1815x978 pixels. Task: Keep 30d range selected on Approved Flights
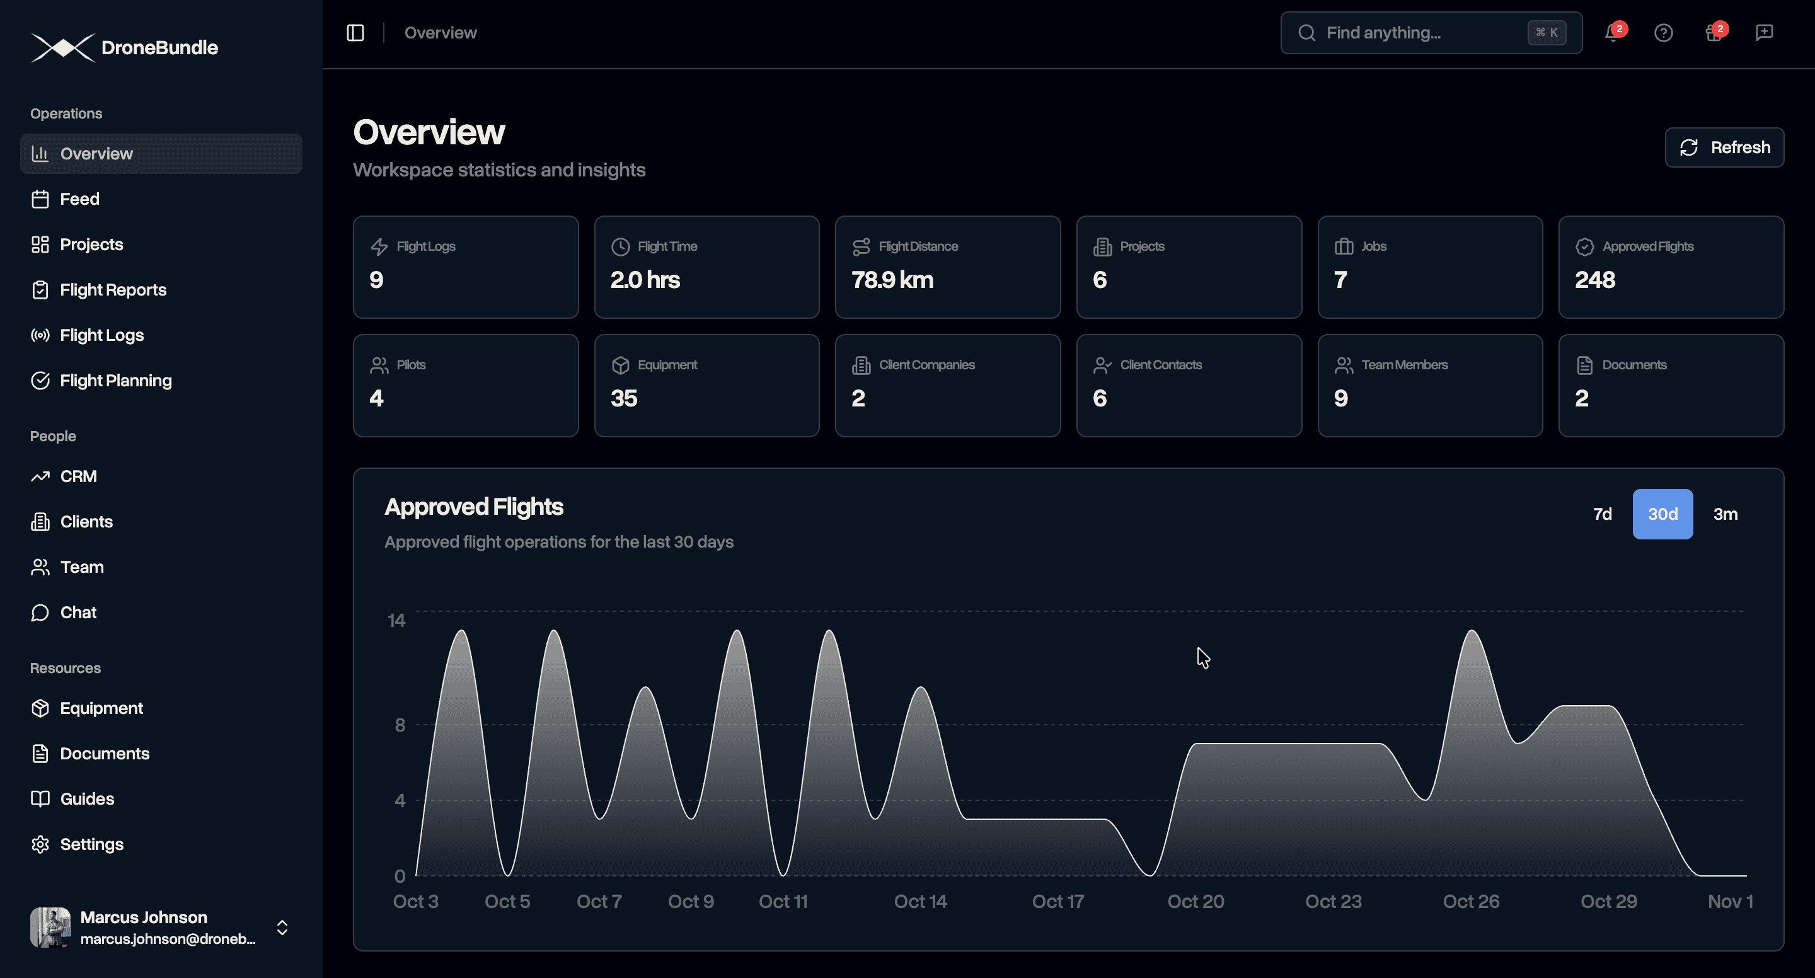(1663, 514)
